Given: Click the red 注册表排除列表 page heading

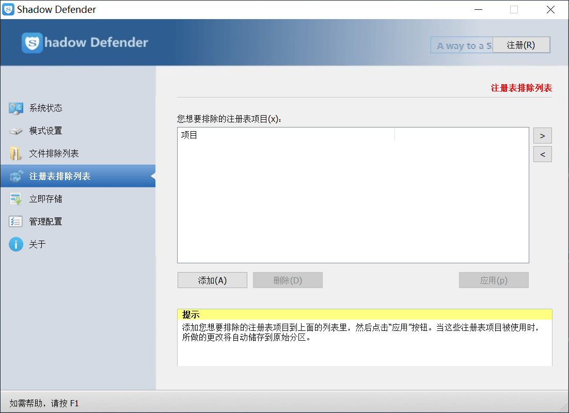Looking at the screenshot, I should [x=521, y=88].
